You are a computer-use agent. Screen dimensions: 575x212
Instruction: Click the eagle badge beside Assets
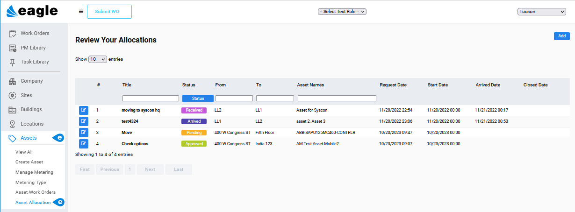58,138
